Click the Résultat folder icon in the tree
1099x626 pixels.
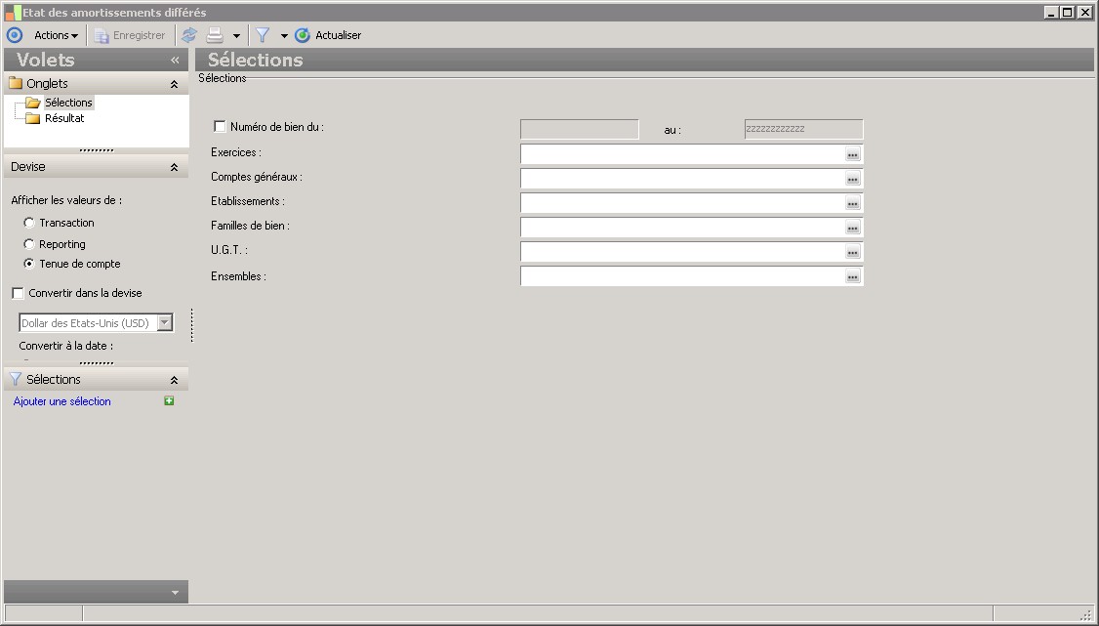pyautogui.click(x=33, y=118)
